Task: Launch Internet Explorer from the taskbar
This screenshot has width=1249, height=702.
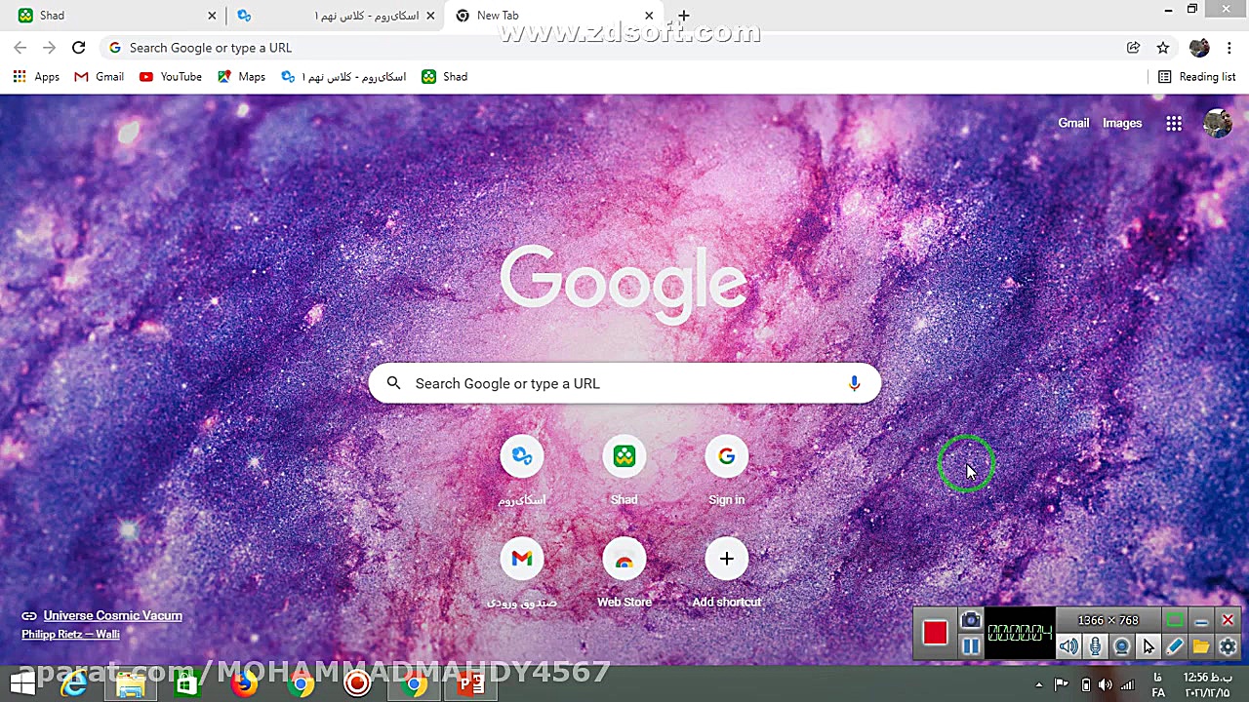Action: pos(74,684)
